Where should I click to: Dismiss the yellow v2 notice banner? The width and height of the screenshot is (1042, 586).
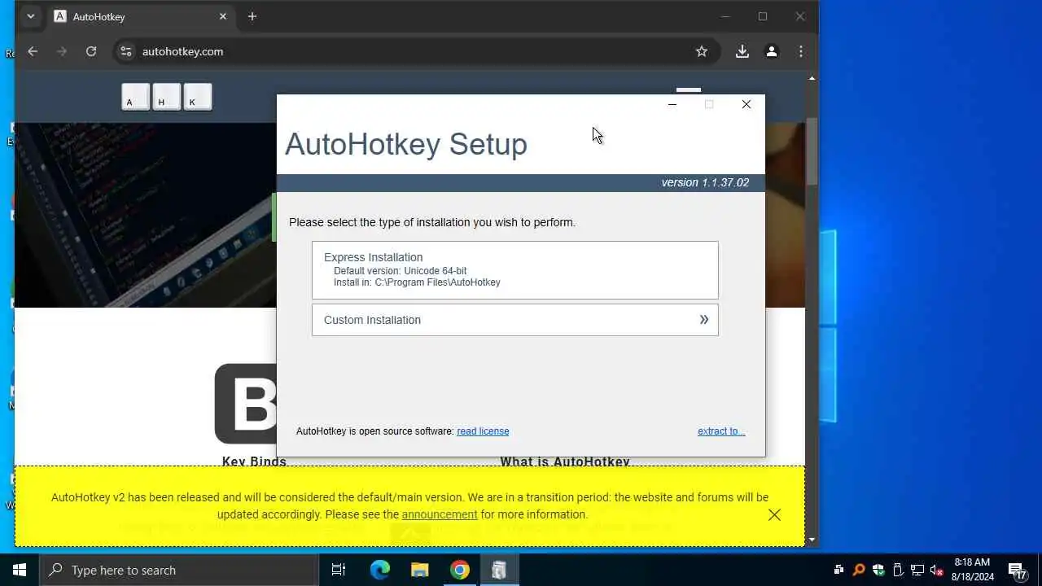tap(774, 514)
